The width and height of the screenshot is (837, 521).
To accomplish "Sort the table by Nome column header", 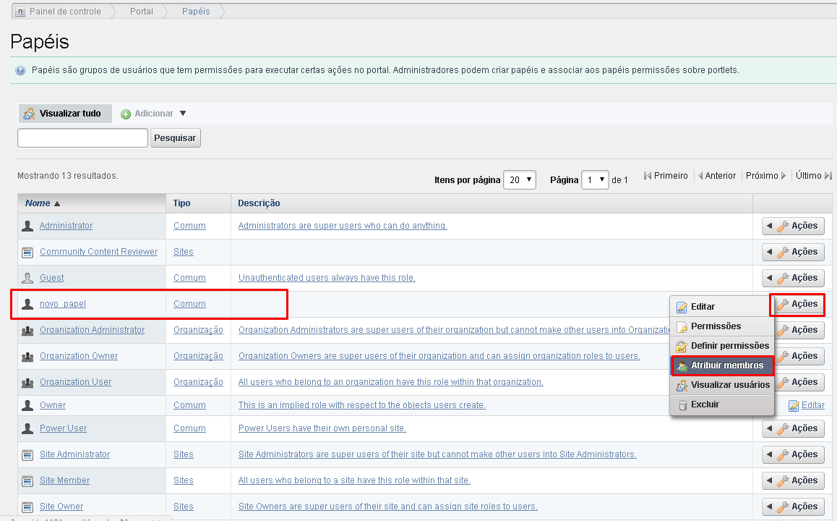I will 38,203.
